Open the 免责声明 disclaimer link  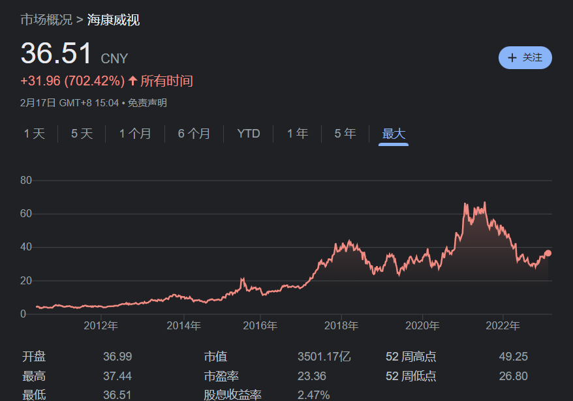click(x=147, y=103)
